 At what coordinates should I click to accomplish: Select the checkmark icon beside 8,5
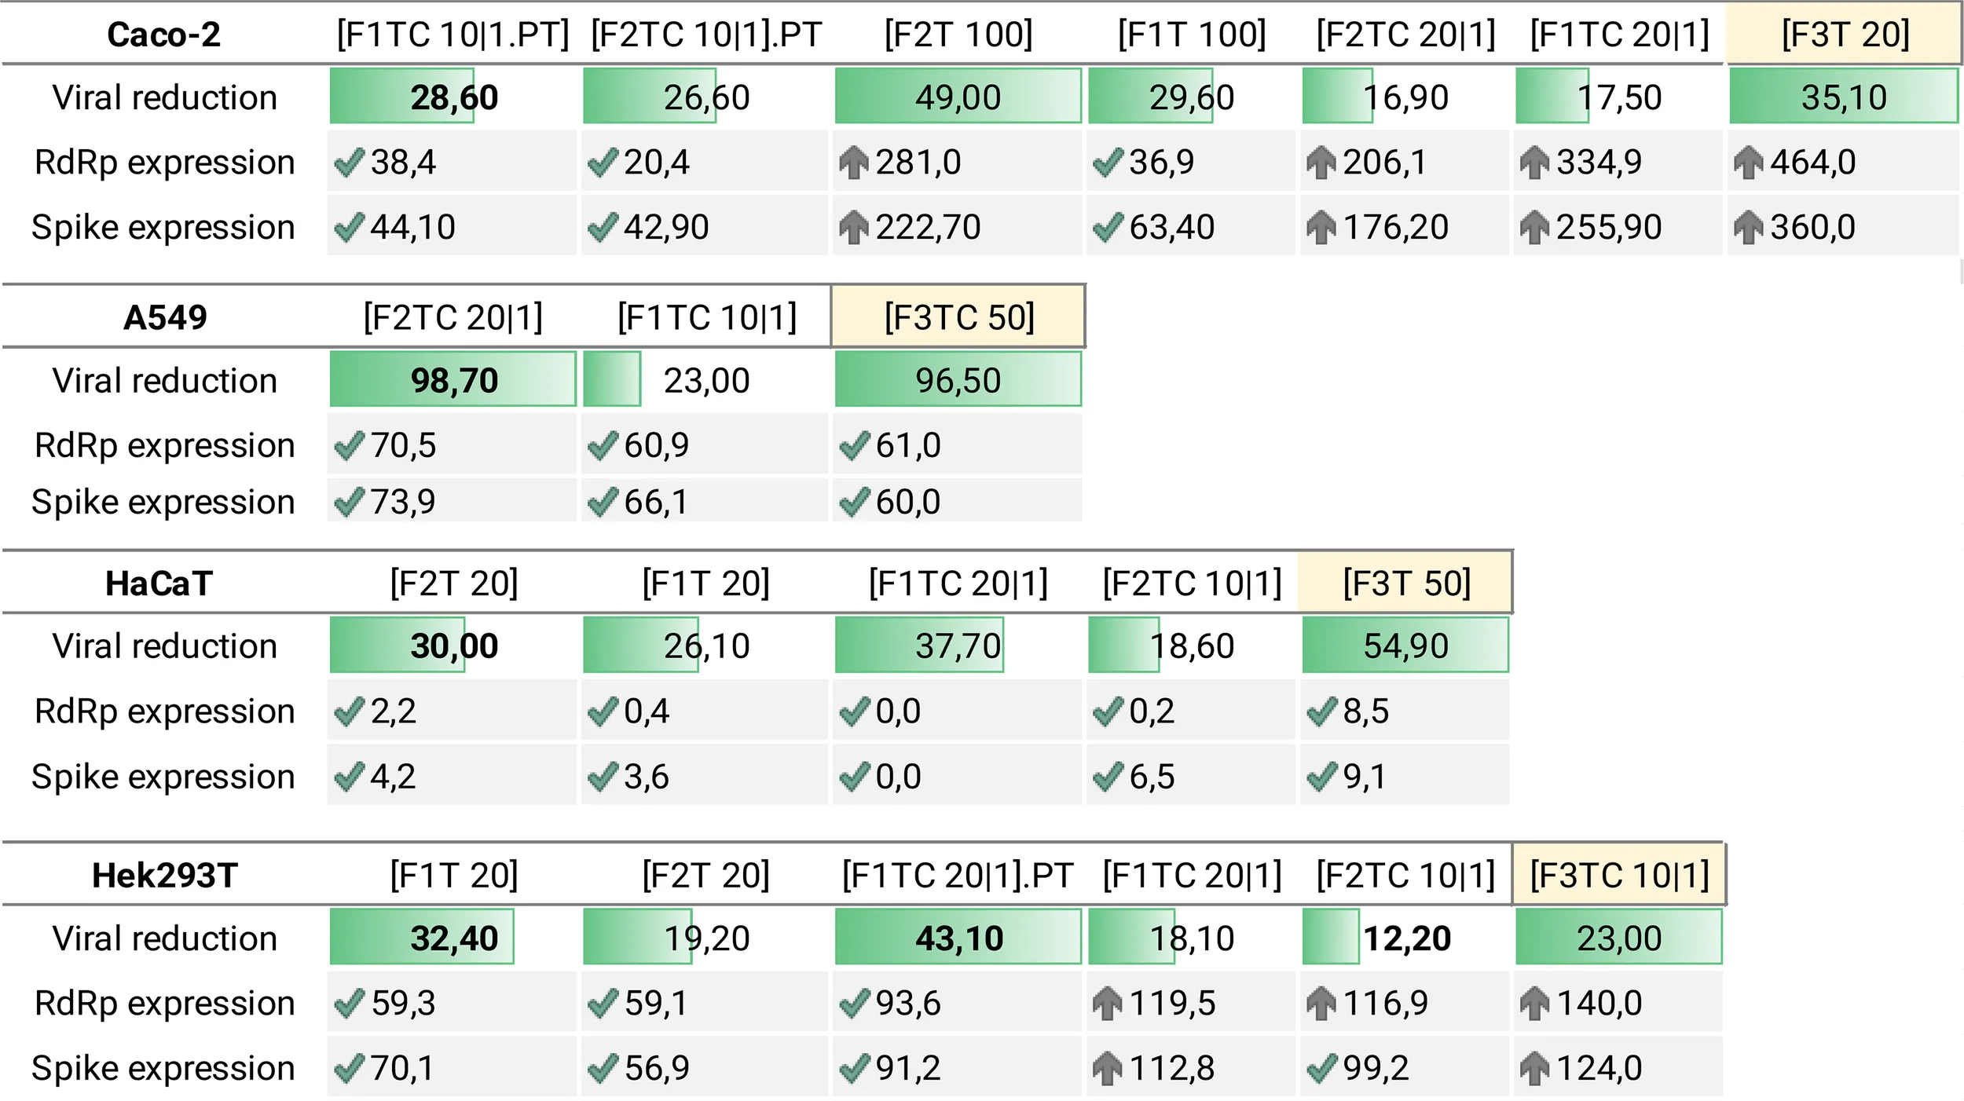click(x=1321, y=711)
